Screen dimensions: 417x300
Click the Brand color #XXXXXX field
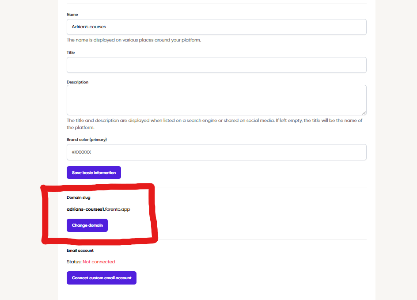pyautogui.click(x=216, y=152)
